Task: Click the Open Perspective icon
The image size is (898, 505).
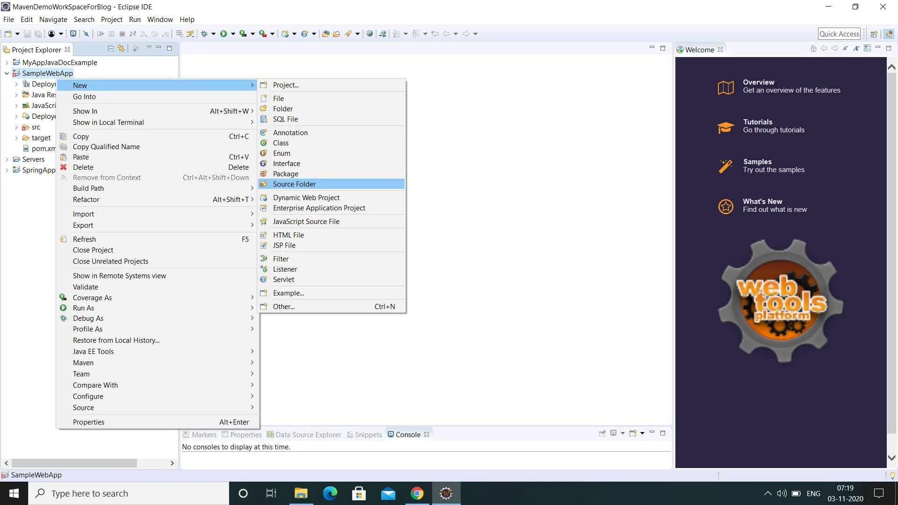Action: [x=874, y=34]
